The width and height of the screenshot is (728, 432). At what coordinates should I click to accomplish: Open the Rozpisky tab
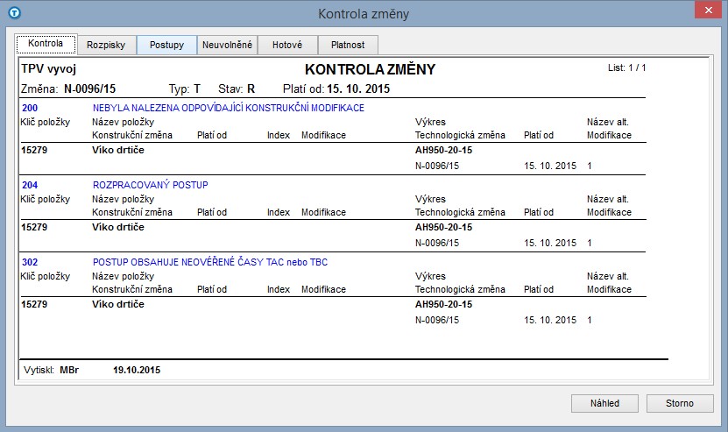coord(106,45)
